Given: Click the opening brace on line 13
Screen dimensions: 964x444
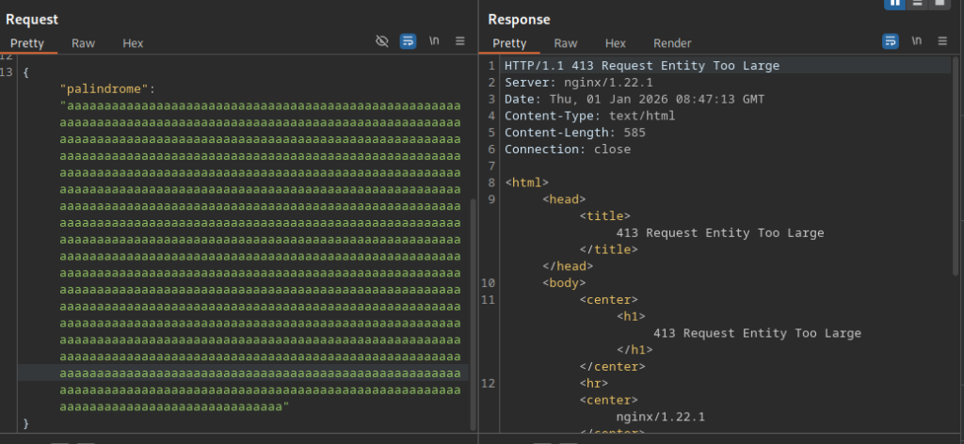Looking at the screenshot, I should click(x=25, y=72).
